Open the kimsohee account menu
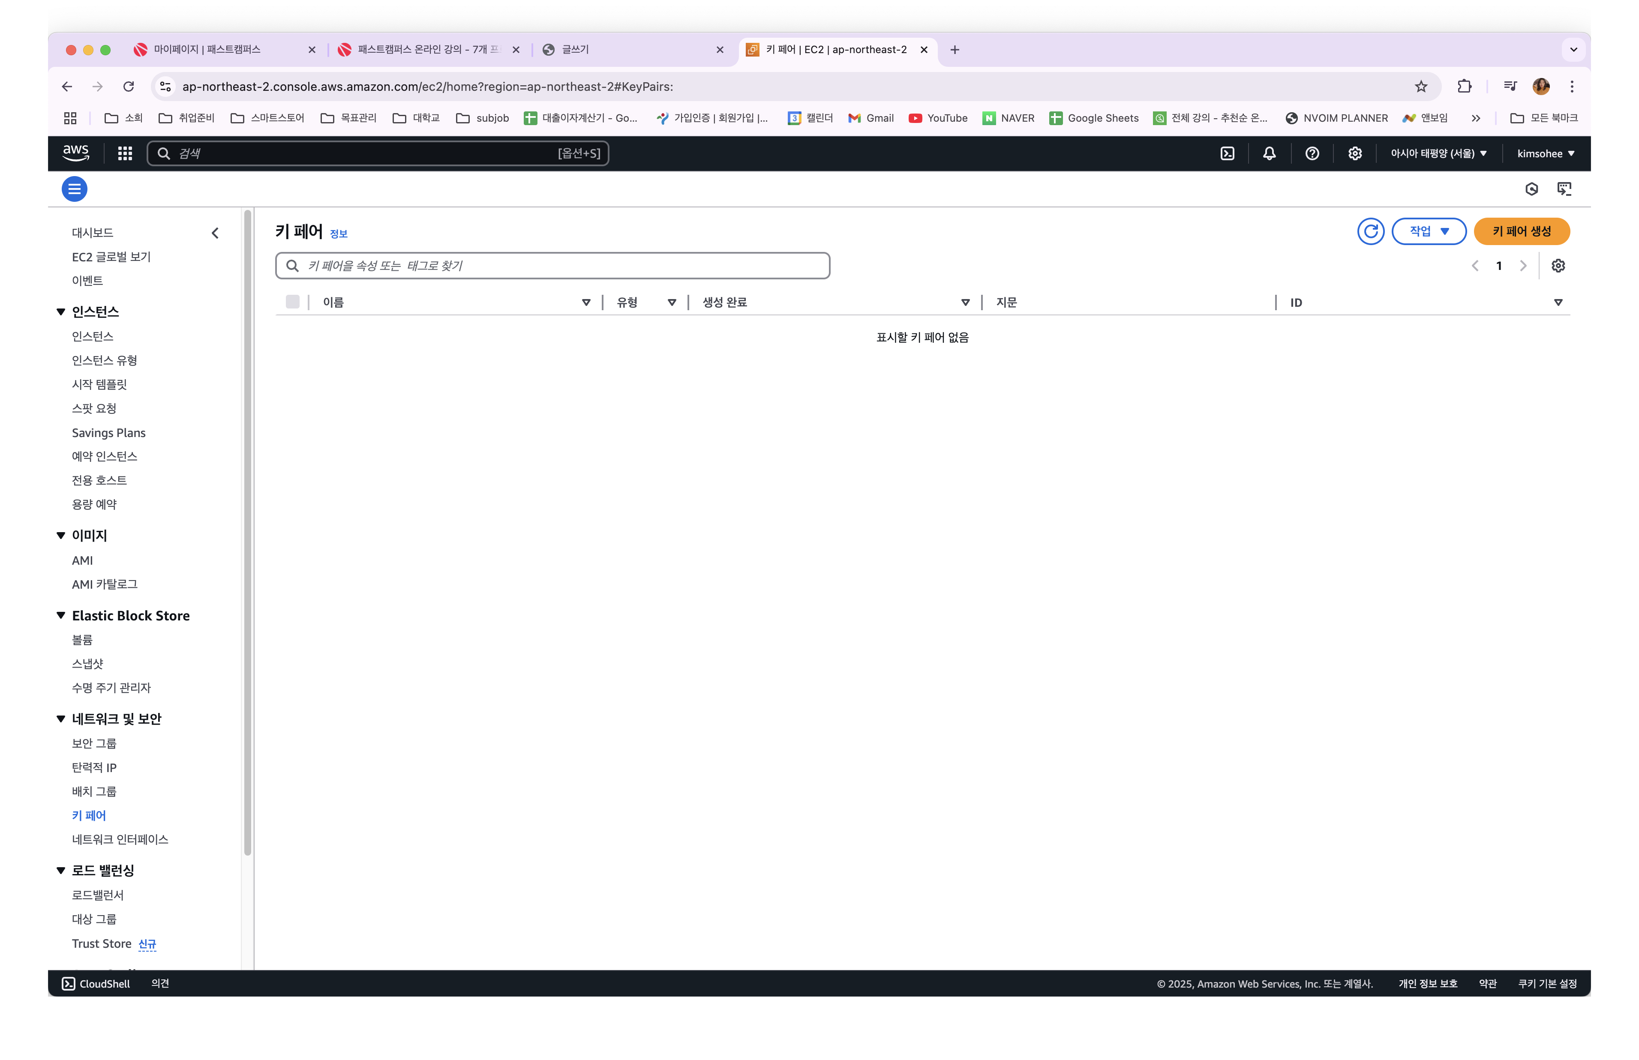Image resolution: width=1639 pixels, height=1060 pixels. (1546, 153)
